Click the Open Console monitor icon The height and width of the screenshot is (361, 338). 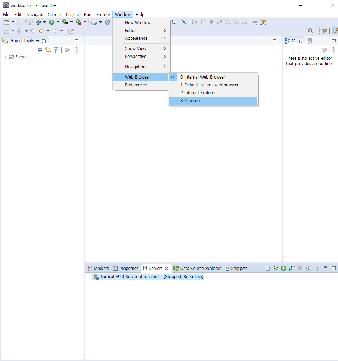174,22
